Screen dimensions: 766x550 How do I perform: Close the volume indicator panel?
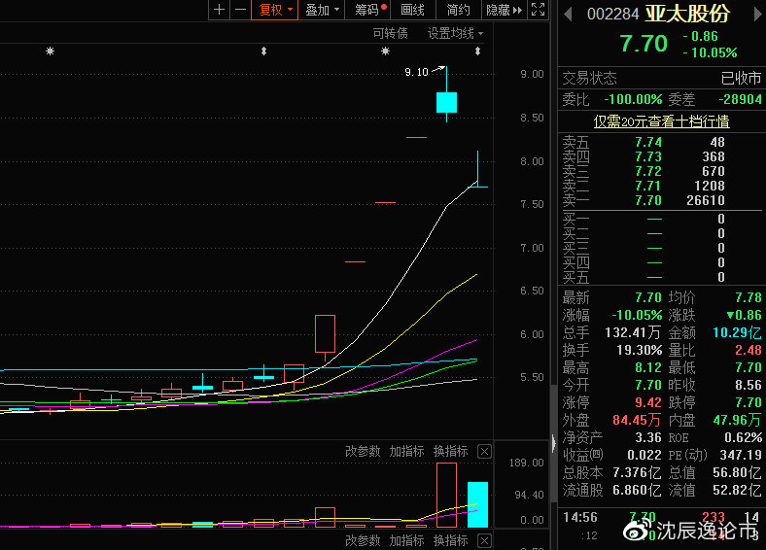pyautogui.click(x=485, y=451)
